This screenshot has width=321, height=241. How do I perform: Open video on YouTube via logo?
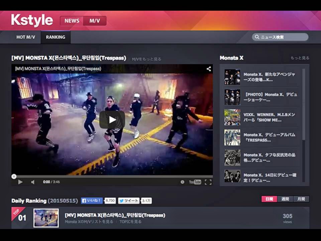pyautogui.click(x=195, y=182)
